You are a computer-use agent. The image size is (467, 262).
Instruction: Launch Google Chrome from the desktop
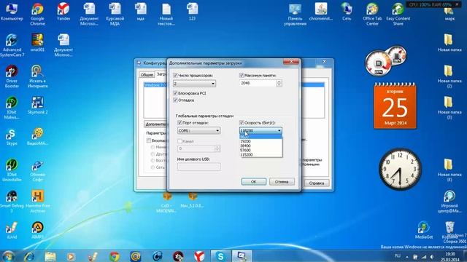(37, 15)
